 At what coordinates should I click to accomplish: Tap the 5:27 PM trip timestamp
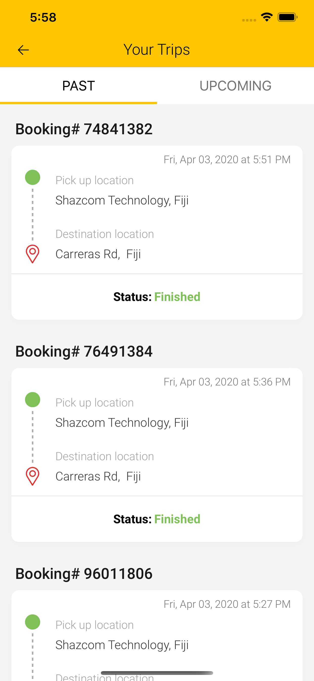pyautogui.click(x=227, y=604)
